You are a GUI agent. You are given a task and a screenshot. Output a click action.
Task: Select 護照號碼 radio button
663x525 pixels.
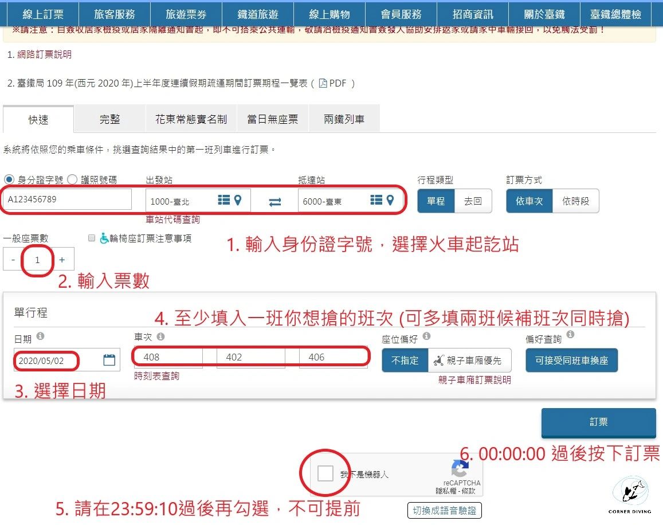pos(72,179)
